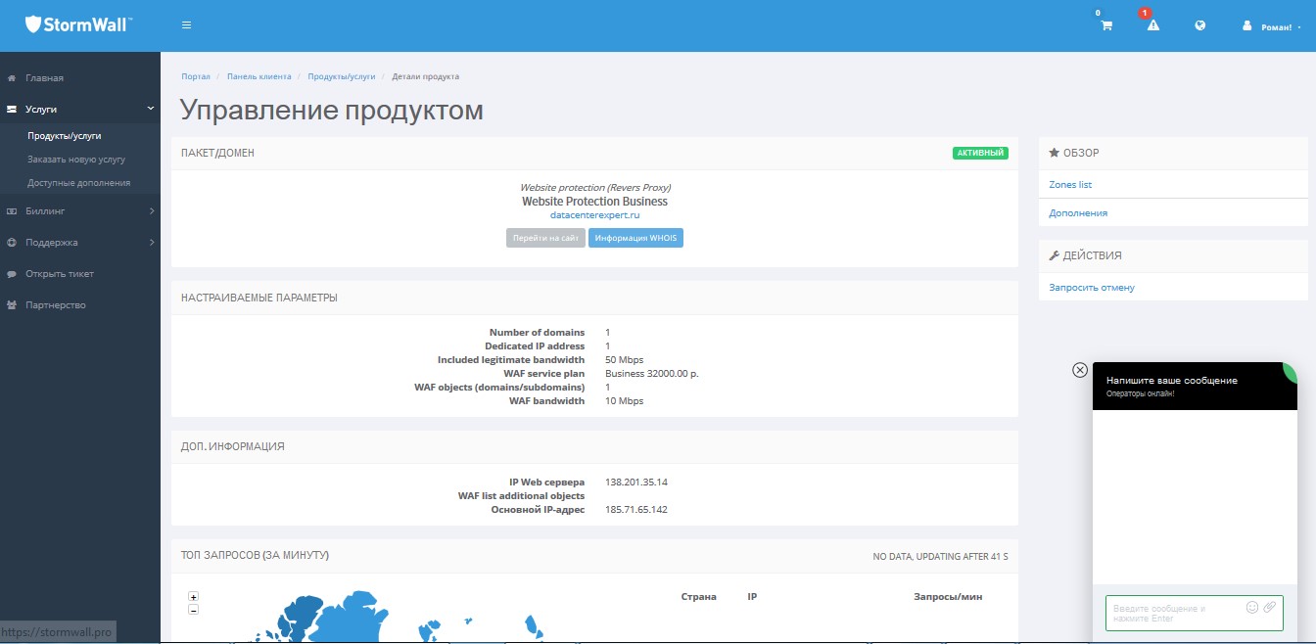The width and height of the screenshot is (1316, 644).
Task: Open Партнерство in sidebar
Action: click(x=56, y=304)
